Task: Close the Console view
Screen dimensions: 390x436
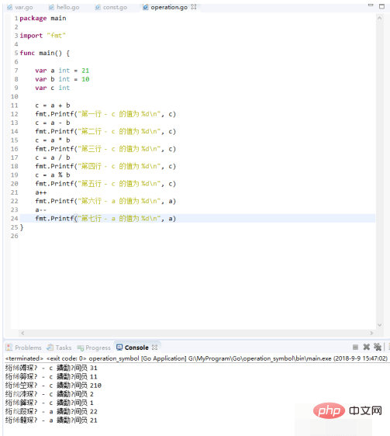Action: pos(154,348)
